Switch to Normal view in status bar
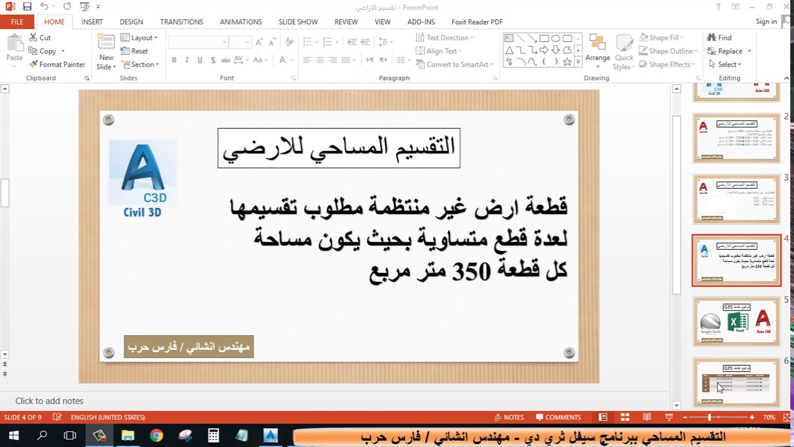The image size is (794, 447). pyautogui.click(x=603, y=417)
